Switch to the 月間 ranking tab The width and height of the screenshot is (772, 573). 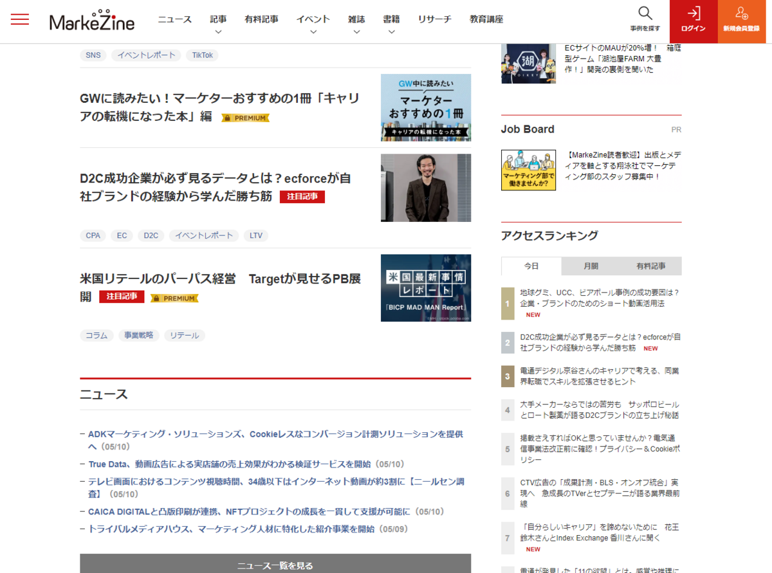point(591,266)
